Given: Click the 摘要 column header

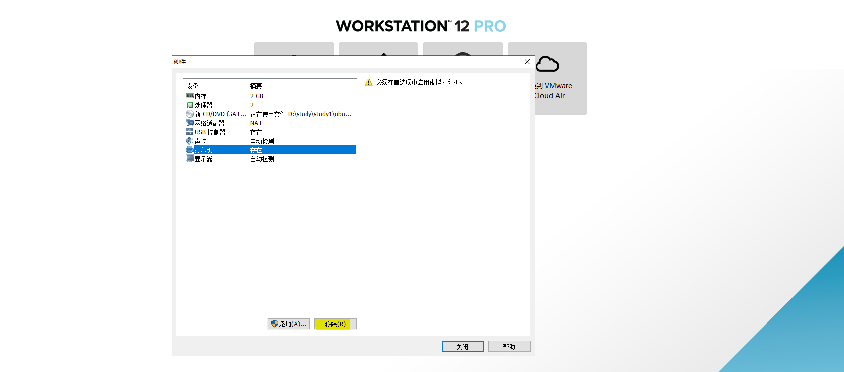Looking at the screenshot, I should tap(256, 86).
